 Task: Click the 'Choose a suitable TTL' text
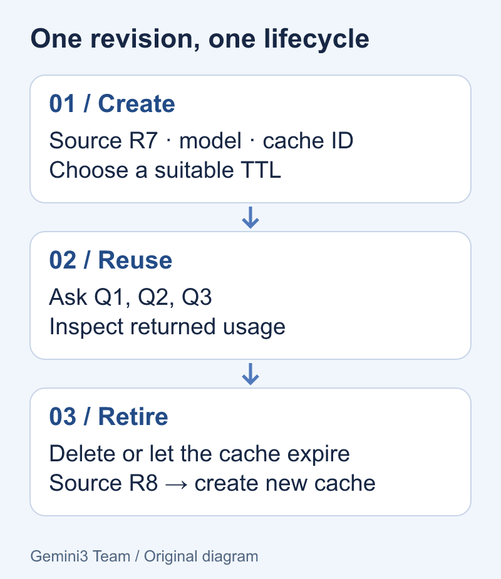pyautogui.click(x=165, y=170)
